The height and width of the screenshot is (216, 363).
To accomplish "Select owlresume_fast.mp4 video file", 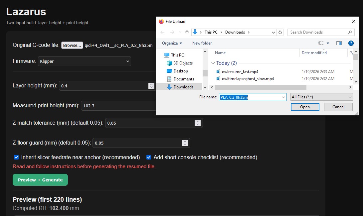I will [x=240, y=71].
